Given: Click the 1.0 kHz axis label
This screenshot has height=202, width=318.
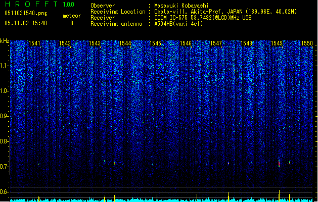Looking at the screenshot, I should coord(5,91).
